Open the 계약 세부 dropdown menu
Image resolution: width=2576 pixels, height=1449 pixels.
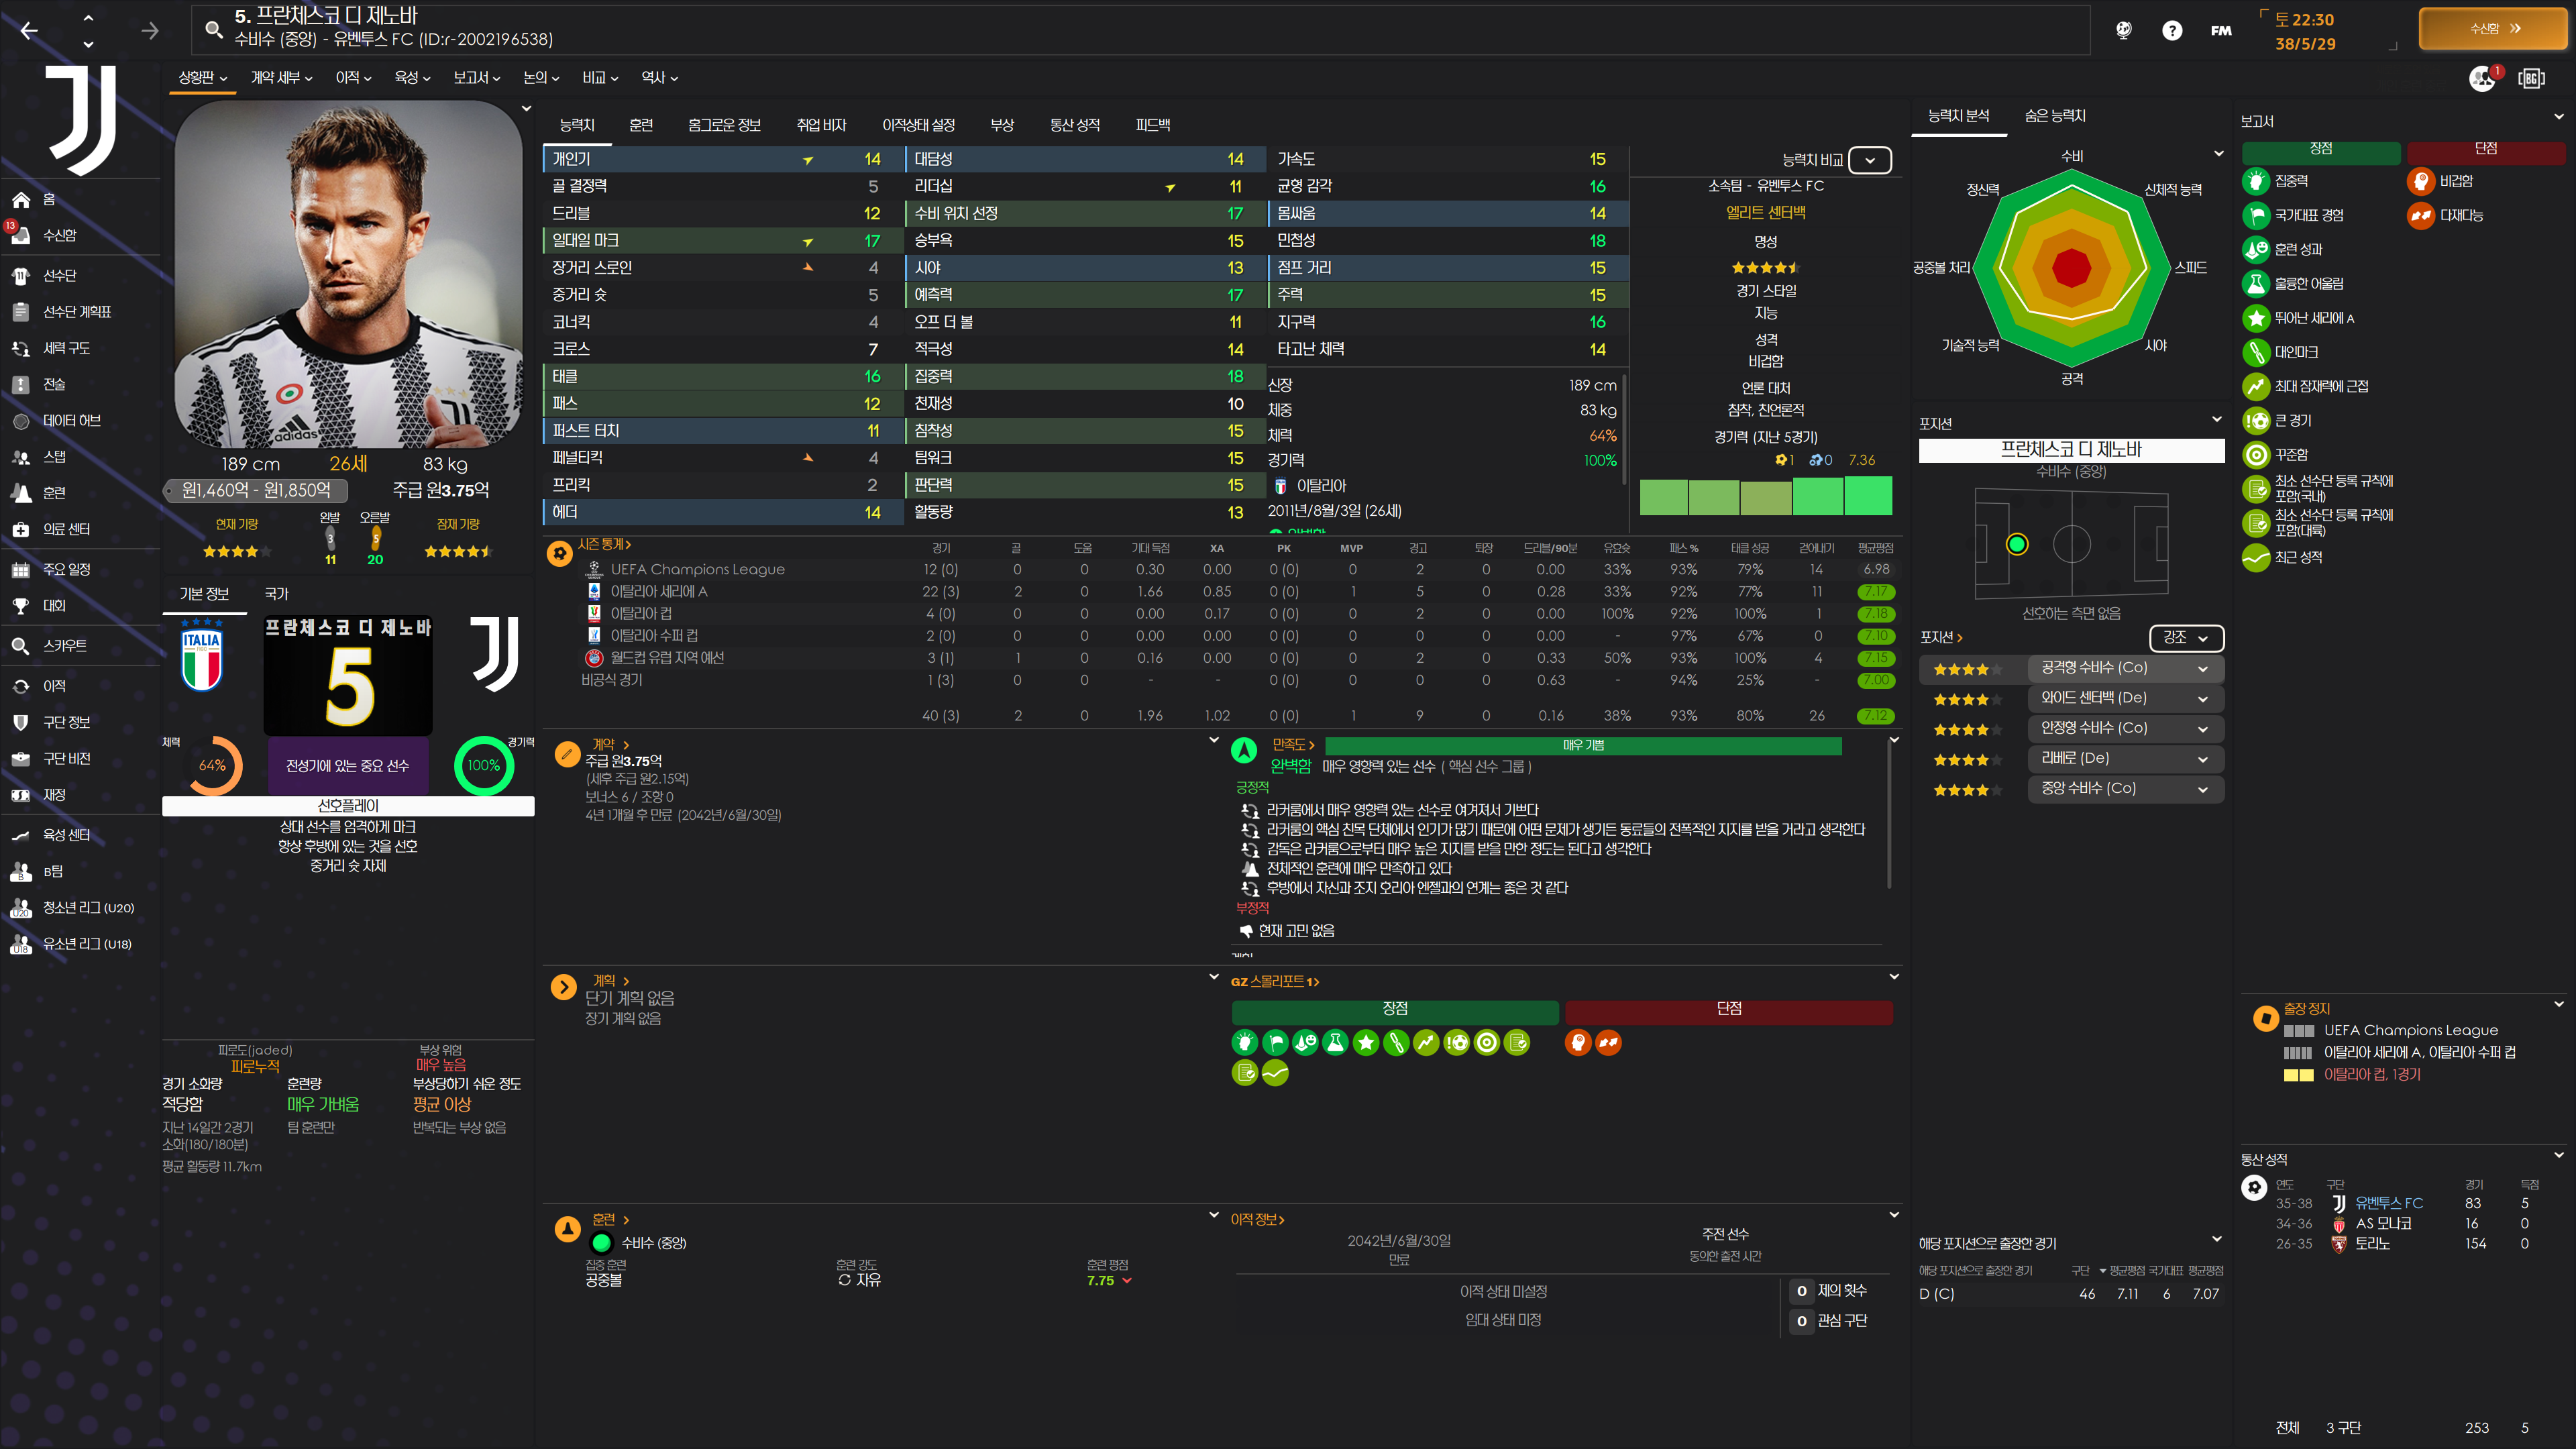pyautogui.click(x=282, y=77)
